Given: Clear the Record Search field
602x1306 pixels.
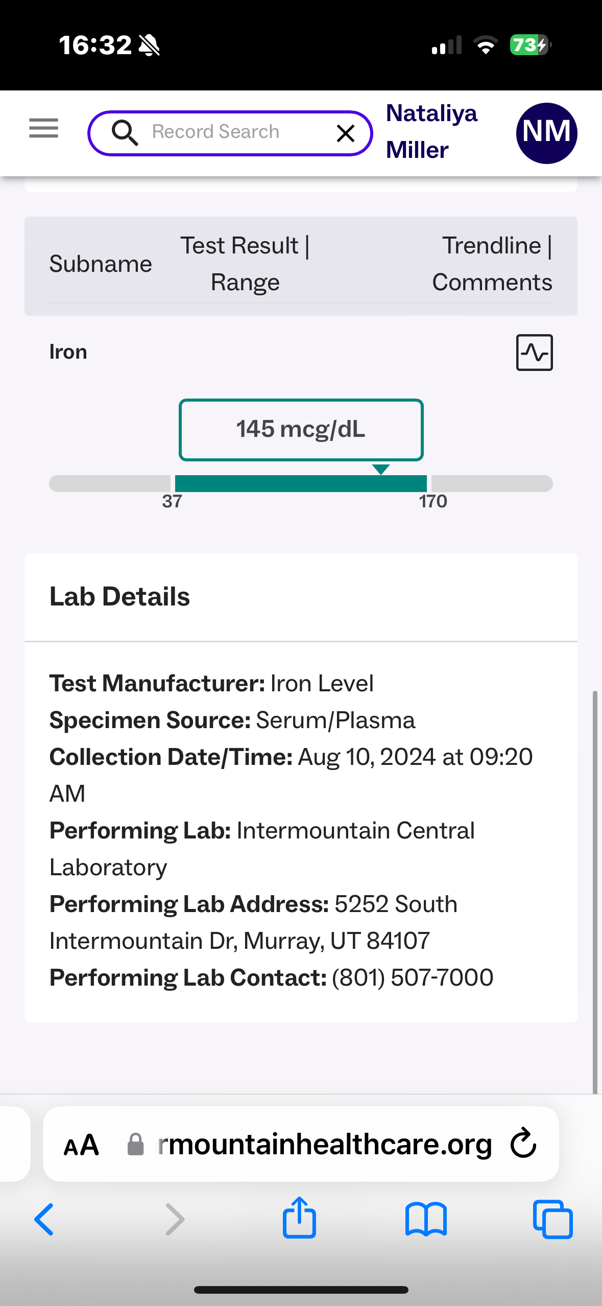Looking at the screenshot, I should [x=346, y=133].
